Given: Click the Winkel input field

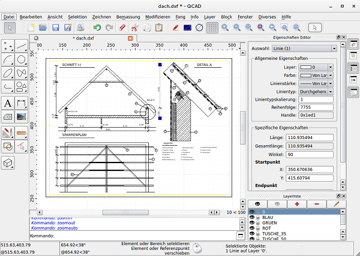Looking at the screenshot, I should click(x=310, y=154).
